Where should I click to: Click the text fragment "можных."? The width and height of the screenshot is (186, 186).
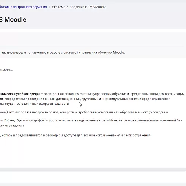(6, 70)
